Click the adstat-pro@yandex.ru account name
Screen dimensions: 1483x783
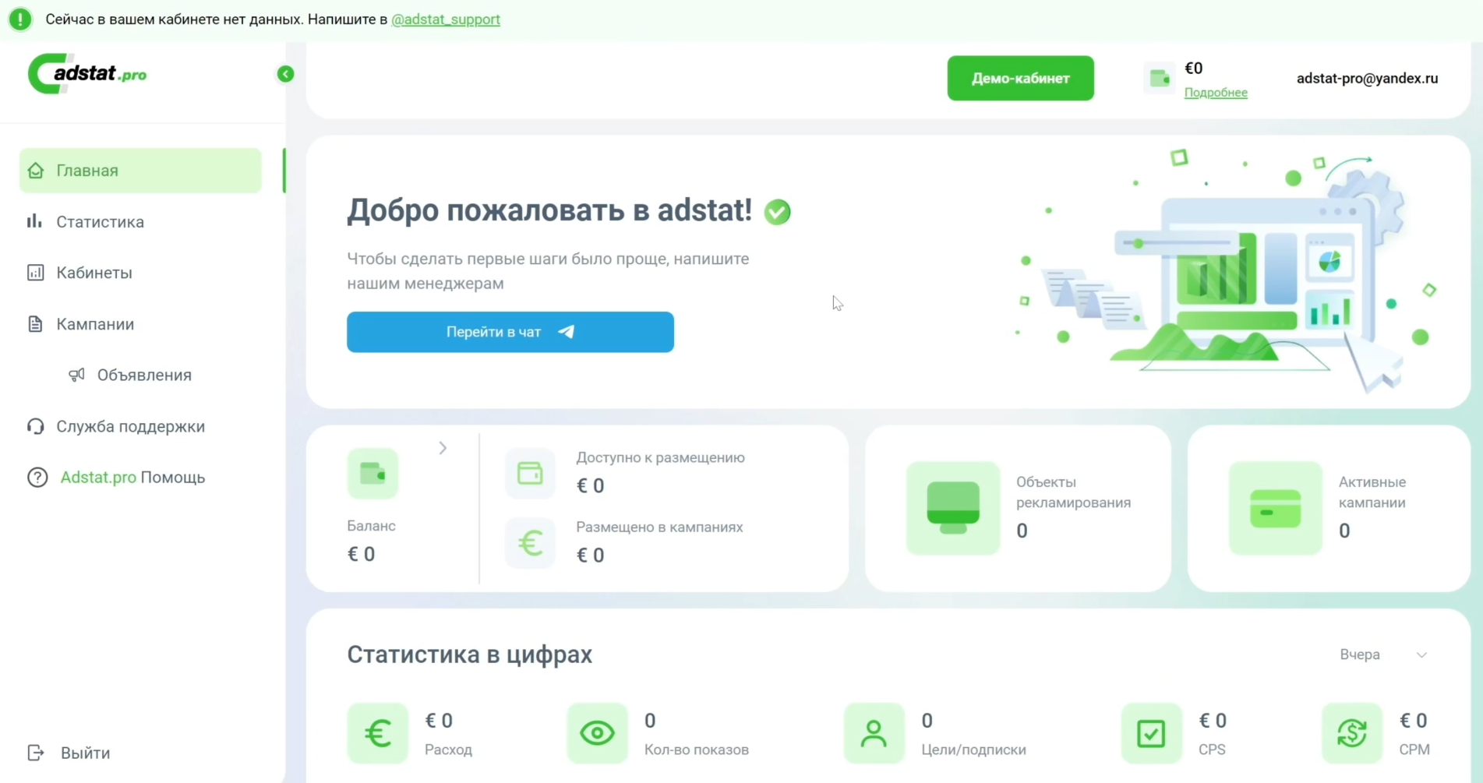tap(1368, 78)
